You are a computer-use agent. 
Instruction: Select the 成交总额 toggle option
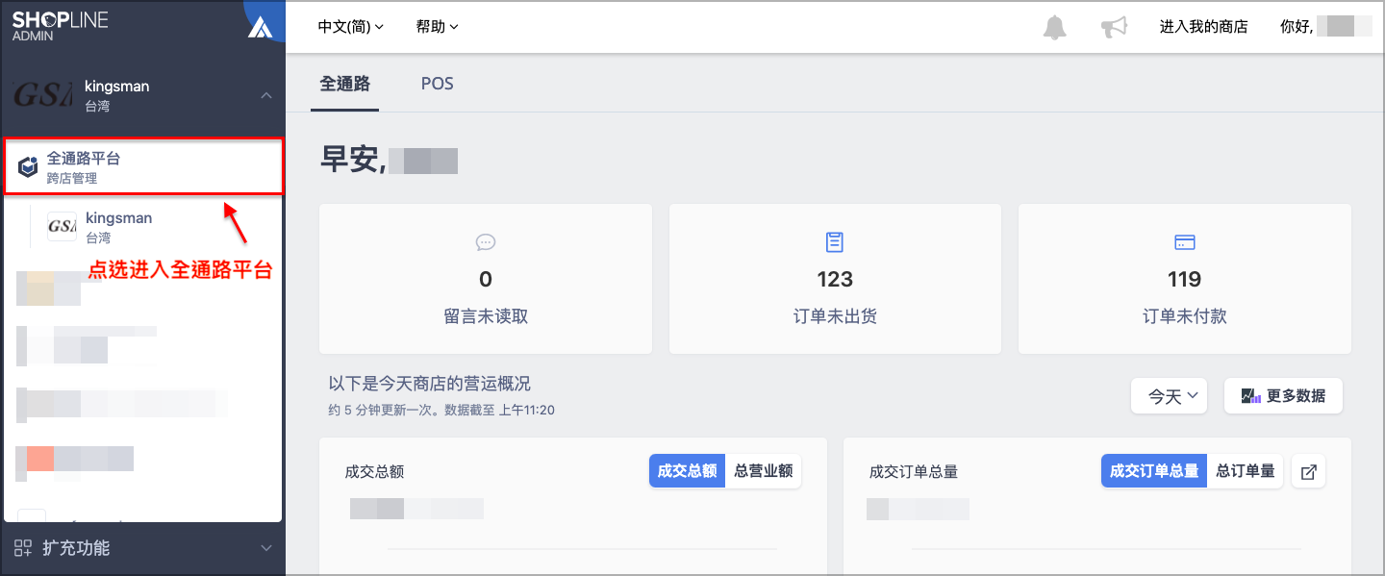pyautogui.click(x=687, y=471)
